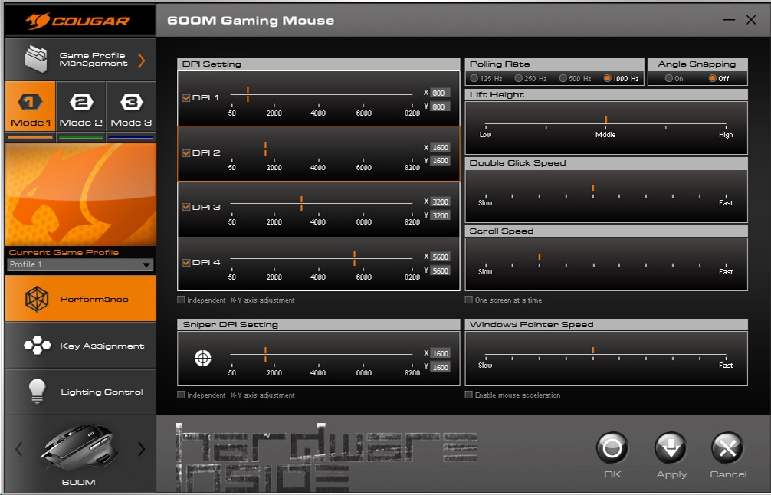Click the Key Assignment hexagons icon

click(38, 345)
